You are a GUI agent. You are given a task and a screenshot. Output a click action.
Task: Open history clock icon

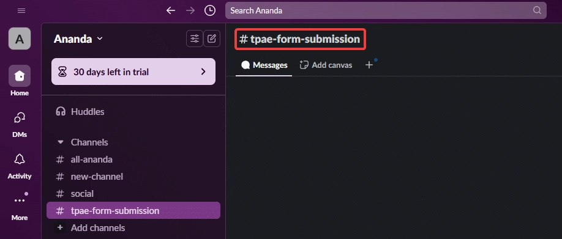210,10
